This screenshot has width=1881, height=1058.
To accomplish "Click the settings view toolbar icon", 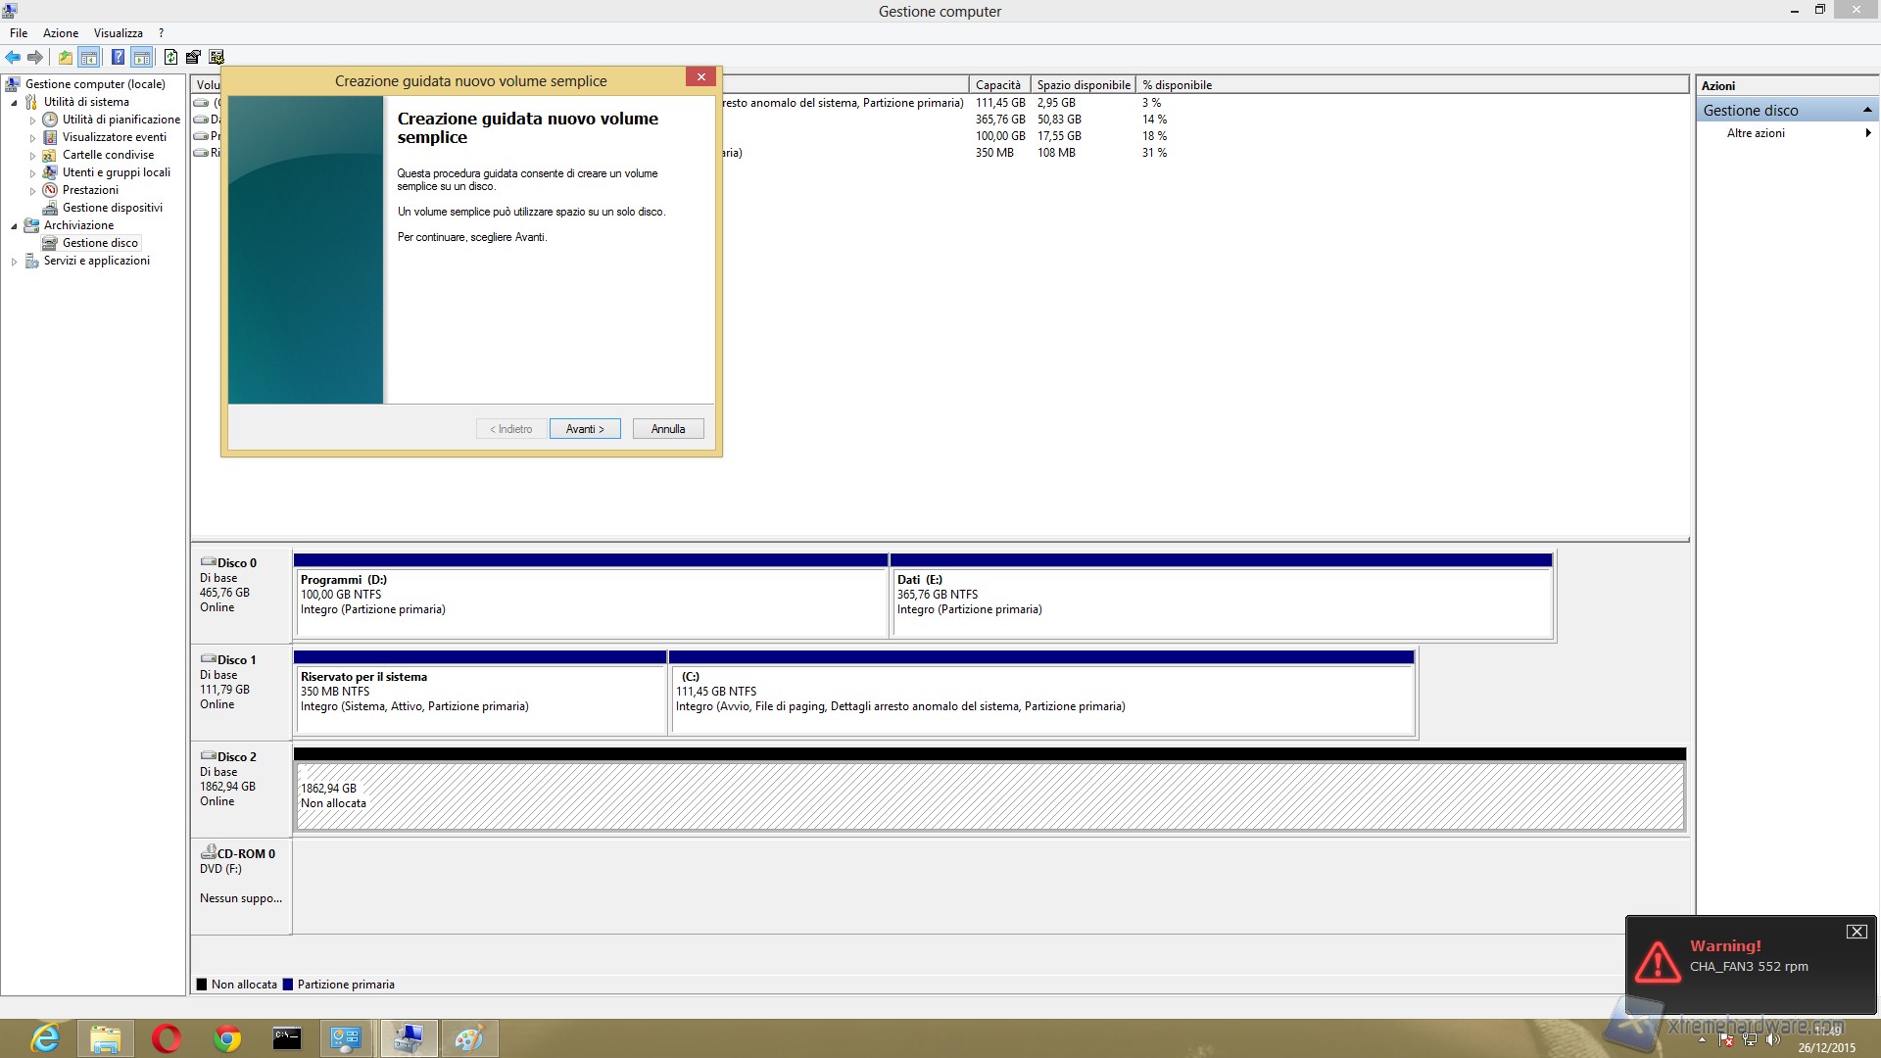I will click(x=217, y=57).
